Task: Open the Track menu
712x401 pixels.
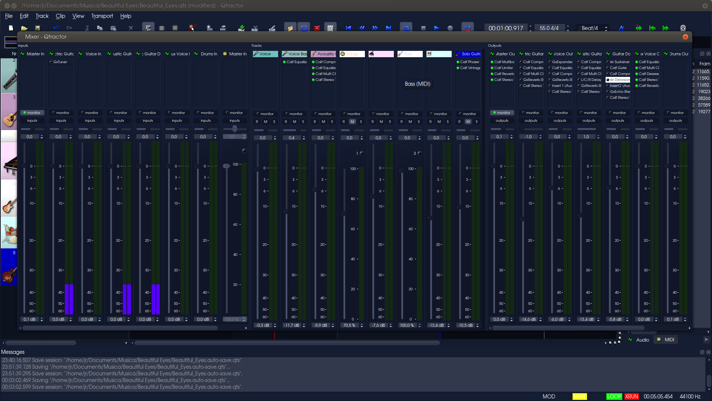Action: click(42, 16)
